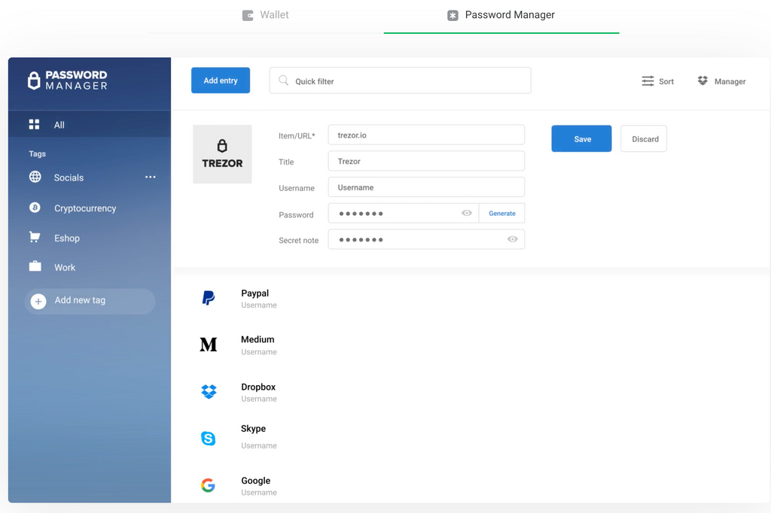This screenshot has height=513, width=771.
Task: Open the Skype entry
Action: tap(253, 429)
